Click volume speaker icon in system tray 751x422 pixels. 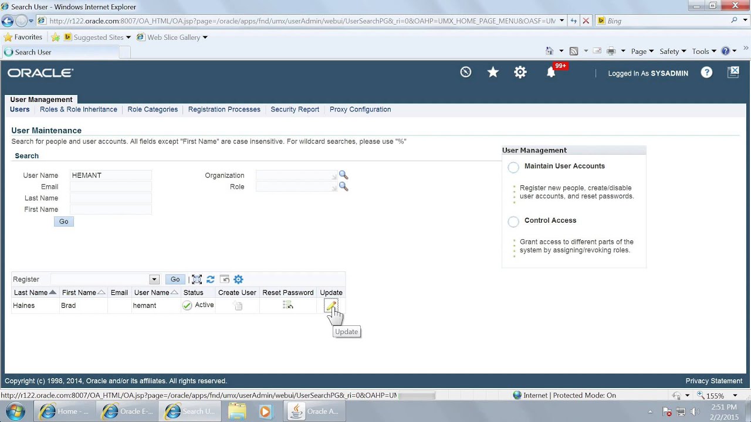click(695, 411)
